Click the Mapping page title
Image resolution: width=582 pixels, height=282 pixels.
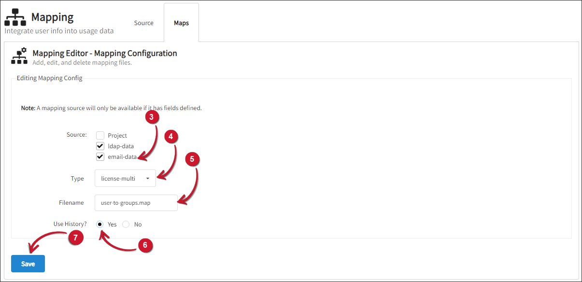coord(53,17)
